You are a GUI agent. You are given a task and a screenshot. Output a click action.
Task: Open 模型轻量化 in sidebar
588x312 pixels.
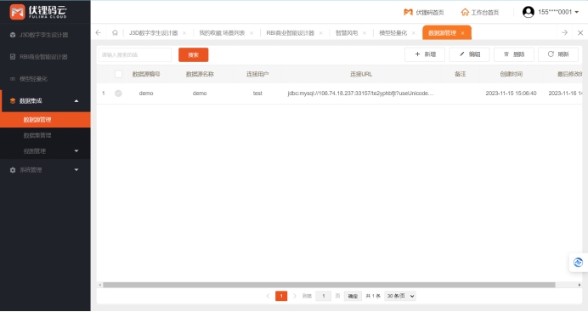33,79
